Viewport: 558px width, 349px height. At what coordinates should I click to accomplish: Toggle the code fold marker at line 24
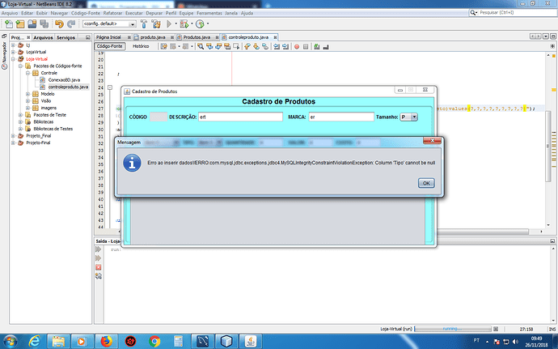[110, 87]
